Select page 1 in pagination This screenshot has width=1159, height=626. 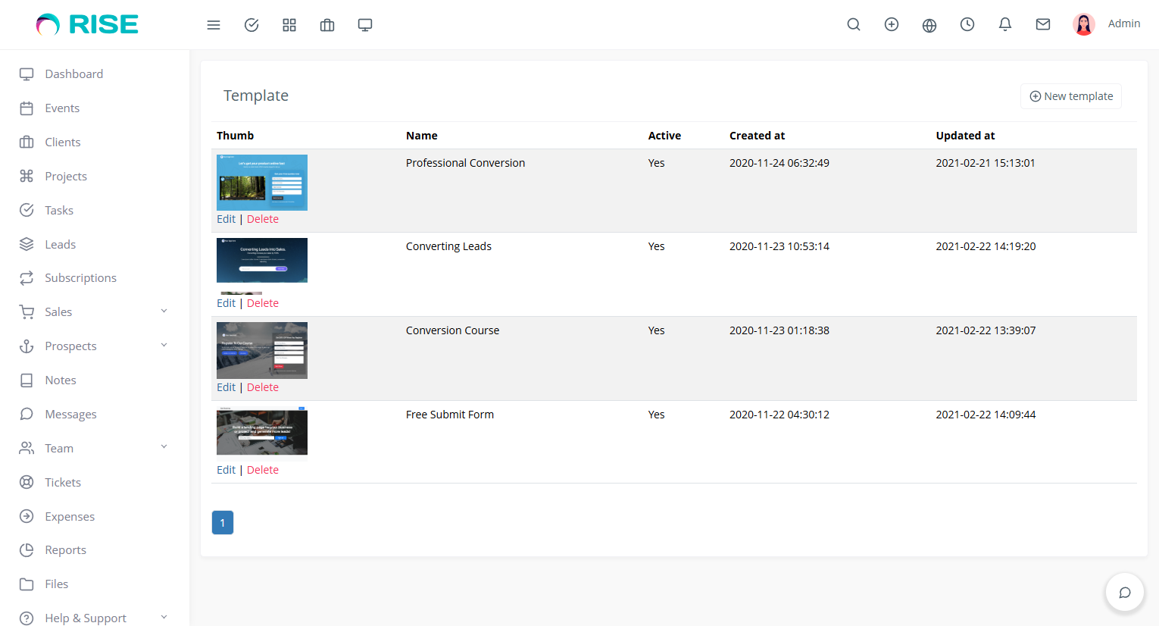point(223,523)
